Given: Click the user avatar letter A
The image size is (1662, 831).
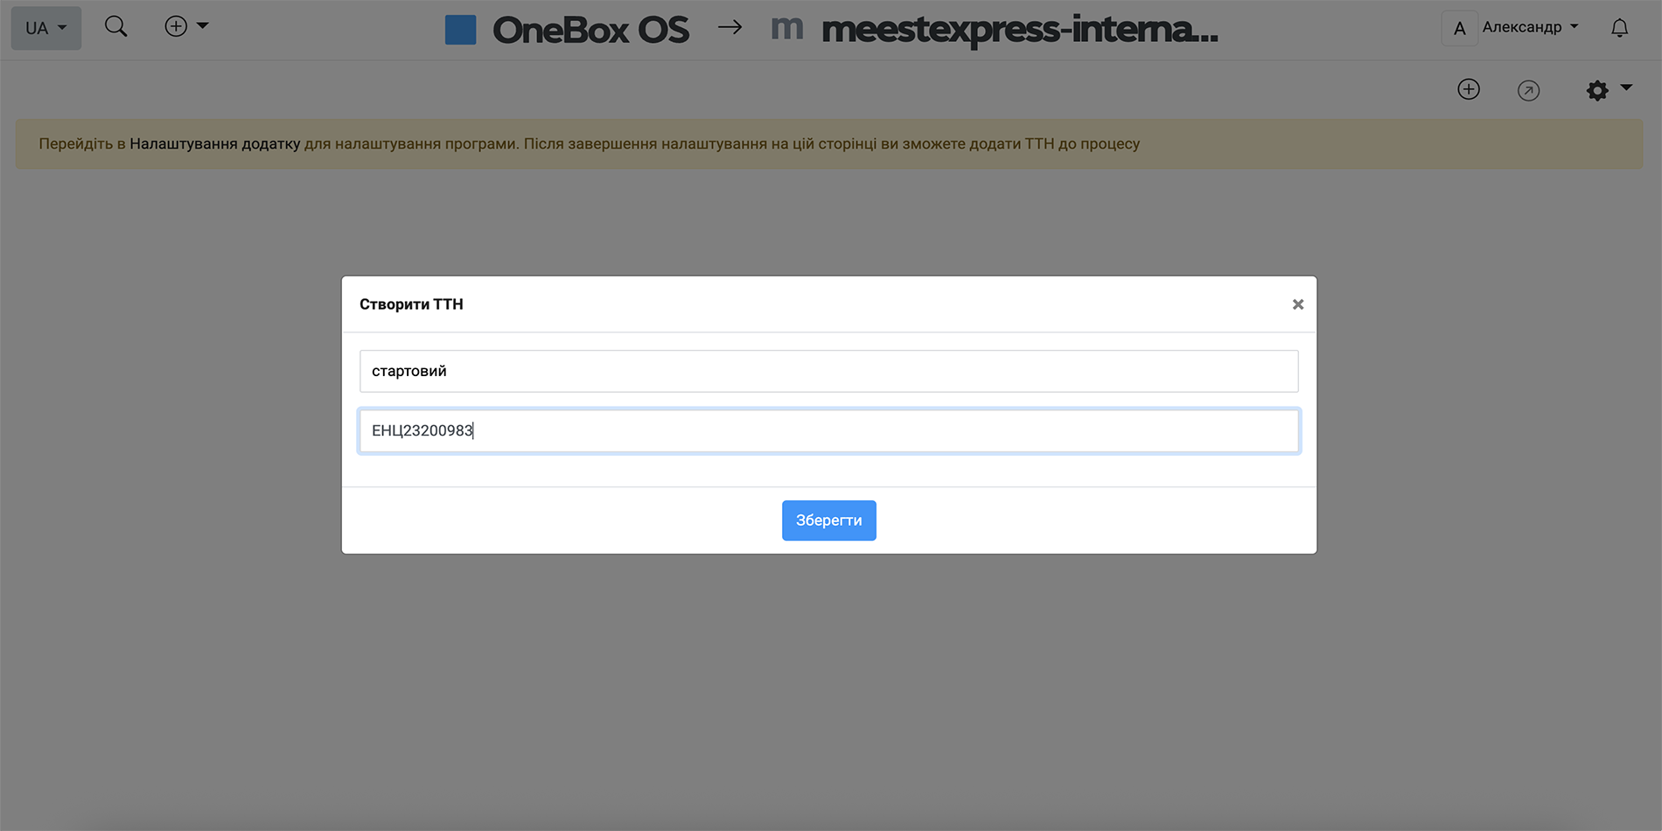Looking at the screenshot, I should (1459, 28).
